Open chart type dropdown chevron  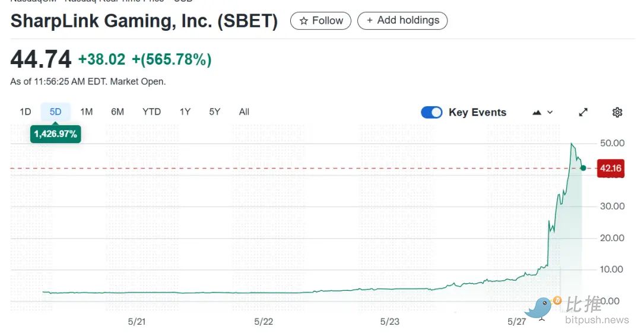click(550, 112)
